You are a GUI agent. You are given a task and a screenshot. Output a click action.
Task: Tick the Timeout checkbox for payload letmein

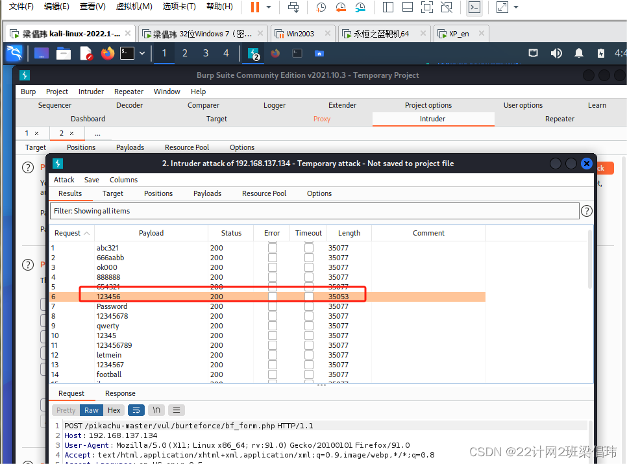[x=309, y=355]
